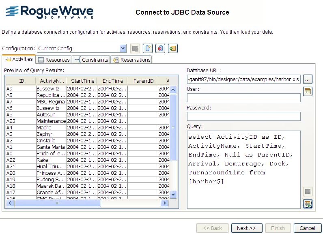Open the Configuration dropdown
The width and height of the screenshot is (323, 234).
click(x=123, y=49)
